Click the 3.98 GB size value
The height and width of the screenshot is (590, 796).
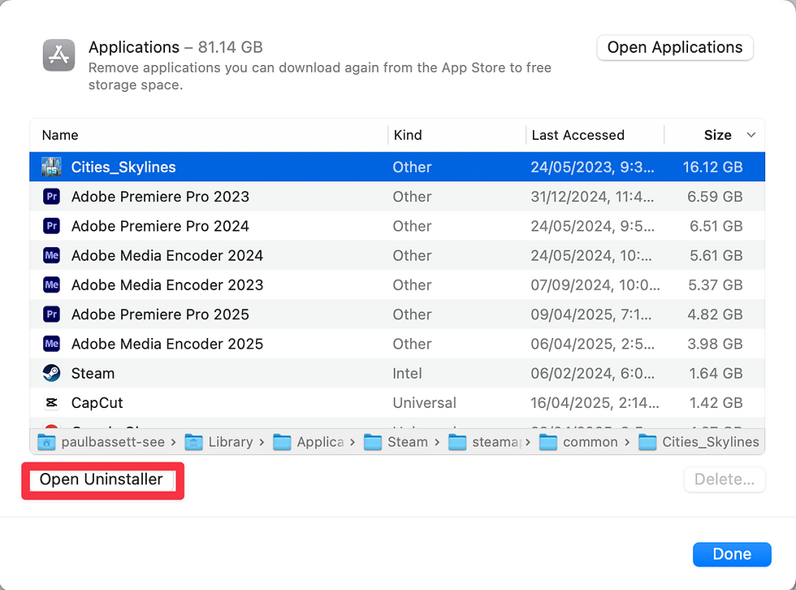click(715, 344)
